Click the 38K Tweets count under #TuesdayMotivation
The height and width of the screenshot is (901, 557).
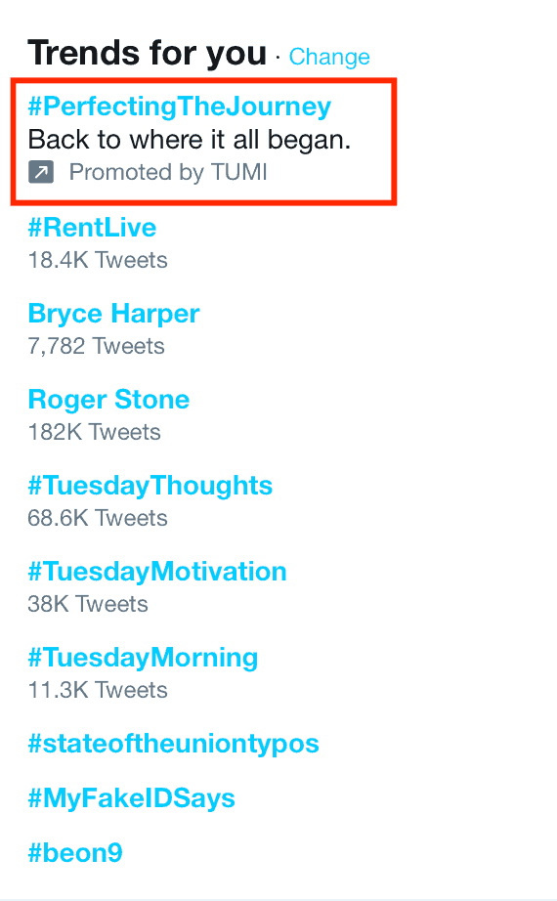(x=88, y=605)
